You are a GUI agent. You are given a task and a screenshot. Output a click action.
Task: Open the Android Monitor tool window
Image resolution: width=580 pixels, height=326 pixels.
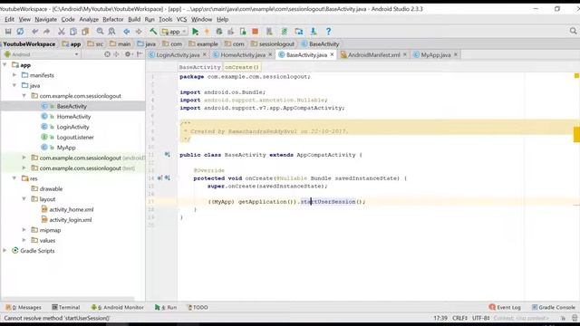pyautogui.click(x=117, y=308)
